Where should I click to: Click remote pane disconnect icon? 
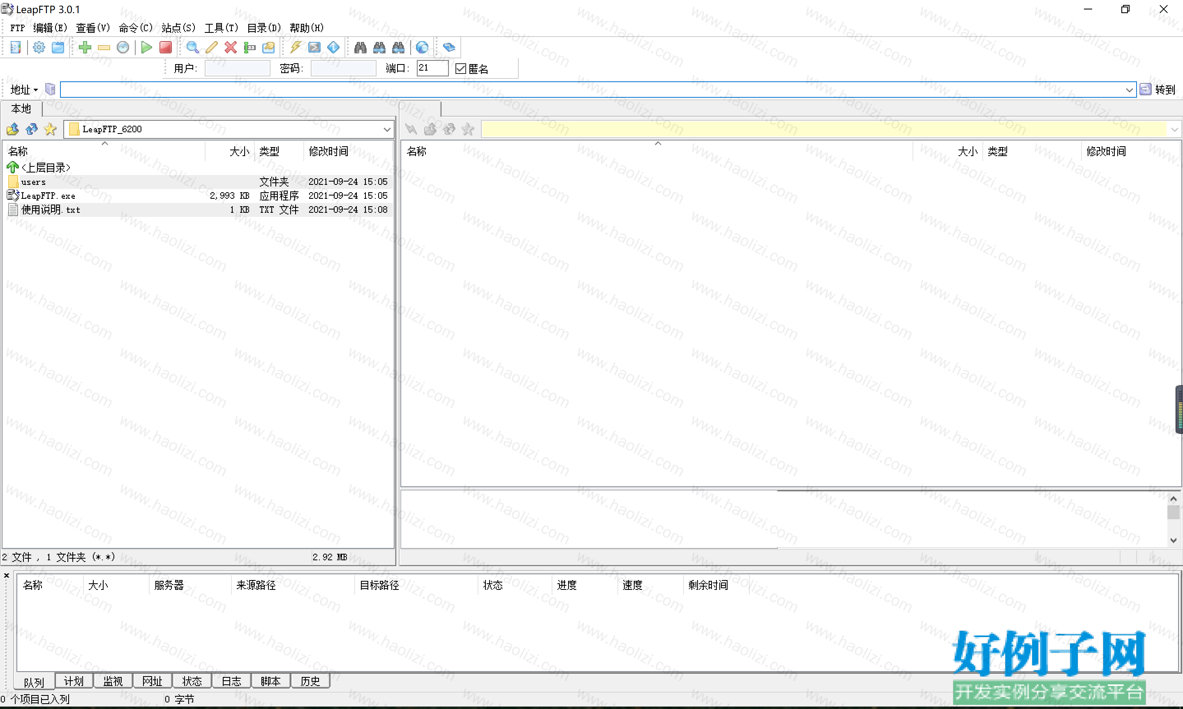pyautogui.click(x=411, y=129)
